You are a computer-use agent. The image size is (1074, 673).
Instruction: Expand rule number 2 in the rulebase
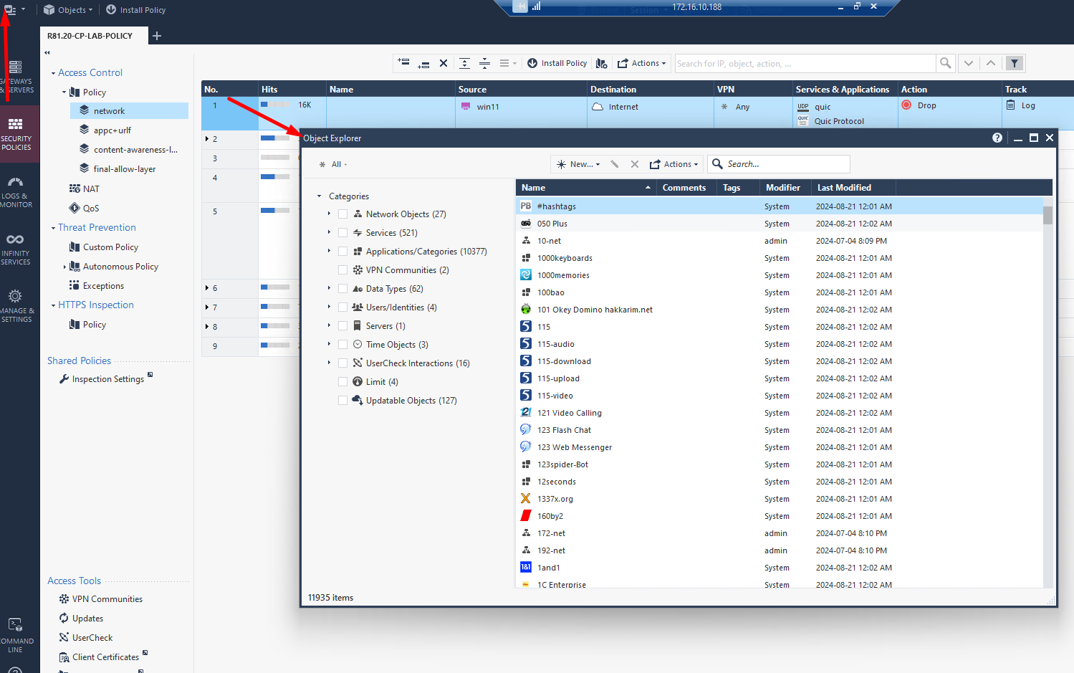point(207,139)
